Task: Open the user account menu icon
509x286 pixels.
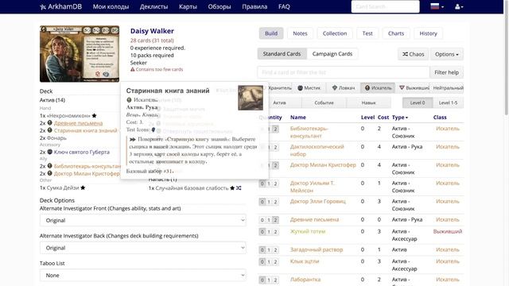Action: tap(459, 6)
